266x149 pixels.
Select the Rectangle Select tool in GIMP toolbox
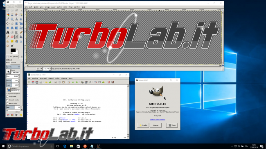(8, 10)
